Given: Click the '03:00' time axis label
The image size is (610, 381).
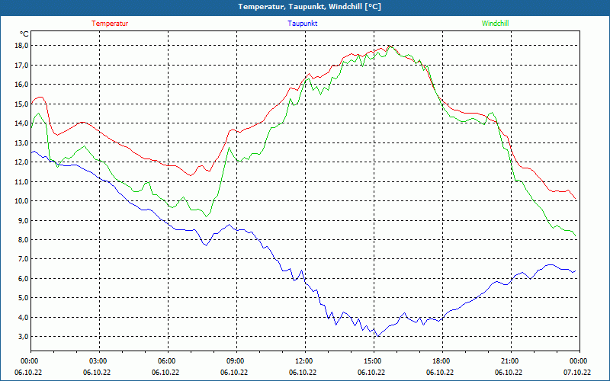Looking at the screenshot, I should pyautogui.click(x=98, y=361).
